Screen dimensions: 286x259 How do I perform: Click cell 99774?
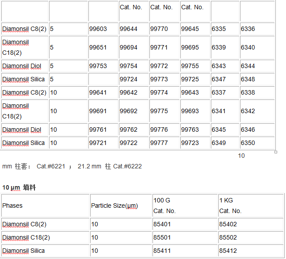(164, 92)
